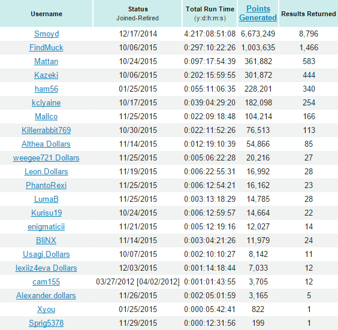The width and height of the screenshot is (338, 330).
Task: Open the BliNX profile link
Action: point(46,241)
